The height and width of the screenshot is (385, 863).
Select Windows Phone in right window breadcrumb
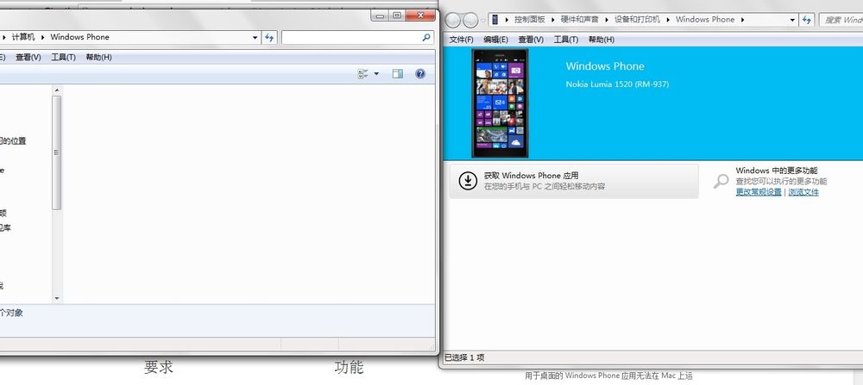point(705,19)
